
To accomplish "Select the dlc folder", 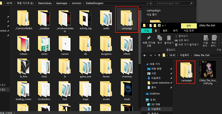I will coord(85,45).
